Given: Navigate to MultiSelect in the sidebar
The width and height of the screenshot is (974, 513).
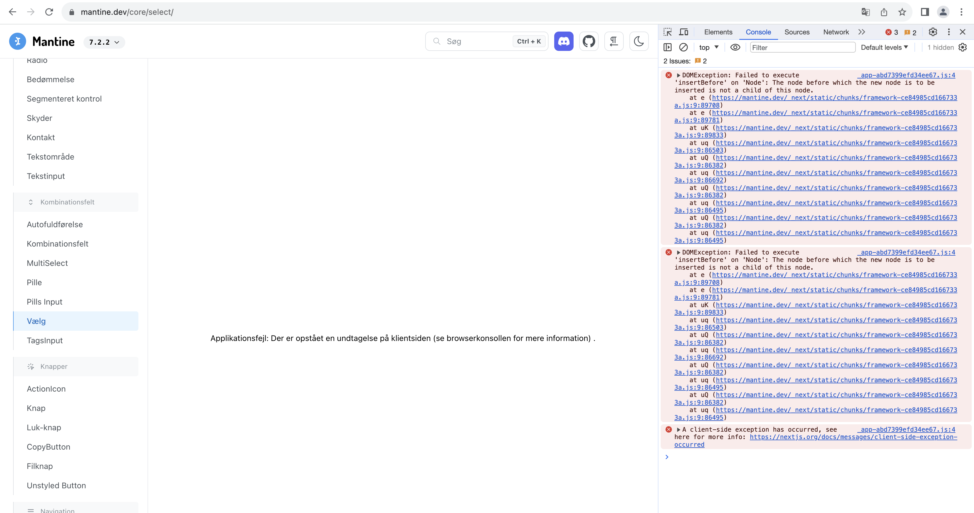Looking at the screenshot, I should (x=47, y=263).
